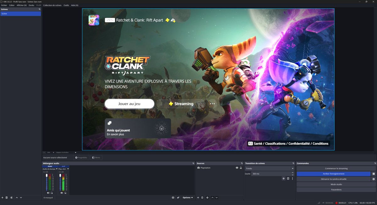Open Paramètres from Commandes
Screen dimensions: 377x205
point(336,190)
